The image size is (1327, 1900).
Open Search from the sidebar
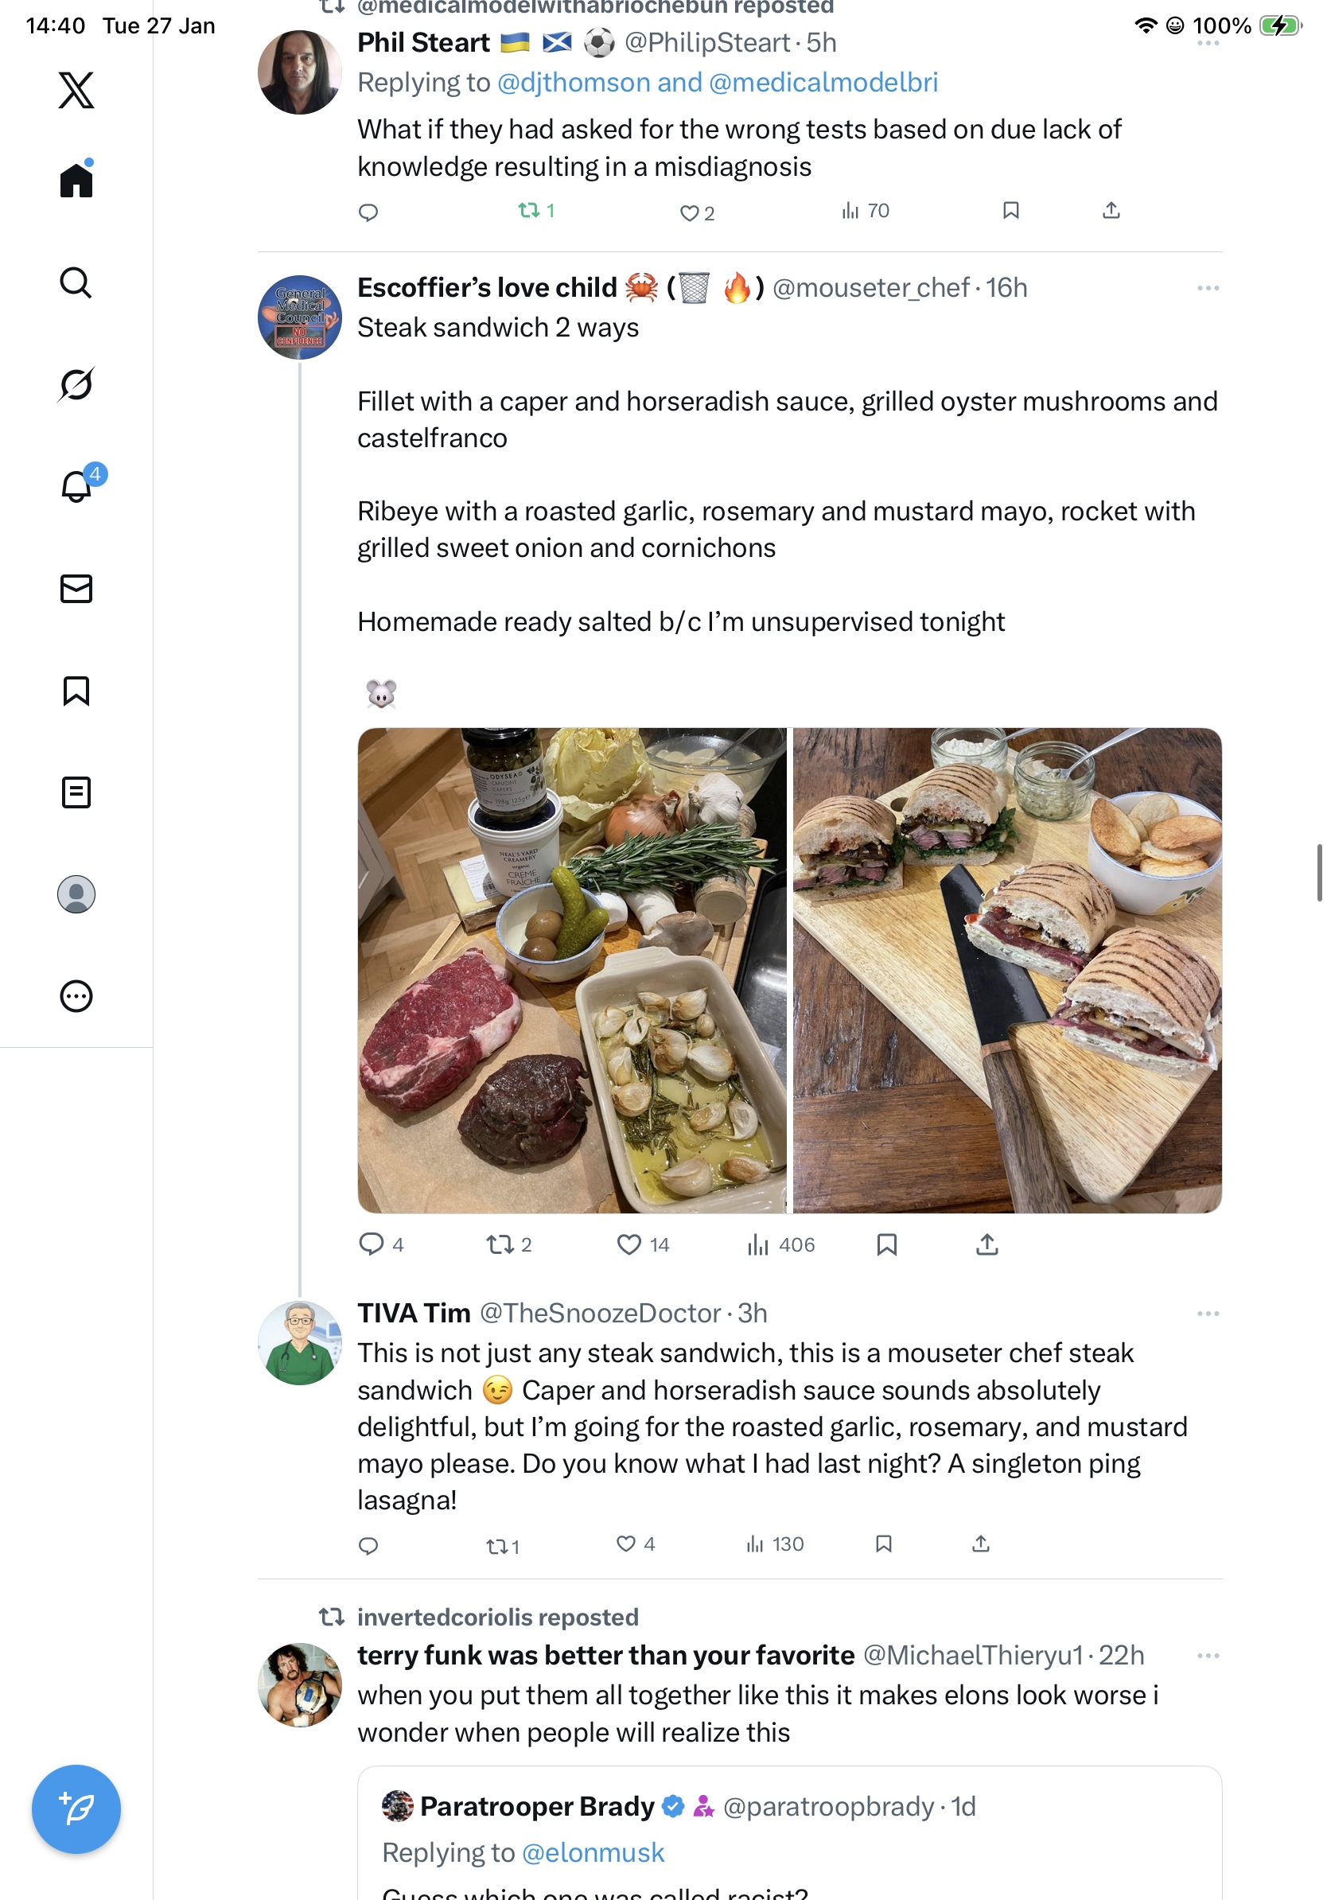click(x=76, y=283)
